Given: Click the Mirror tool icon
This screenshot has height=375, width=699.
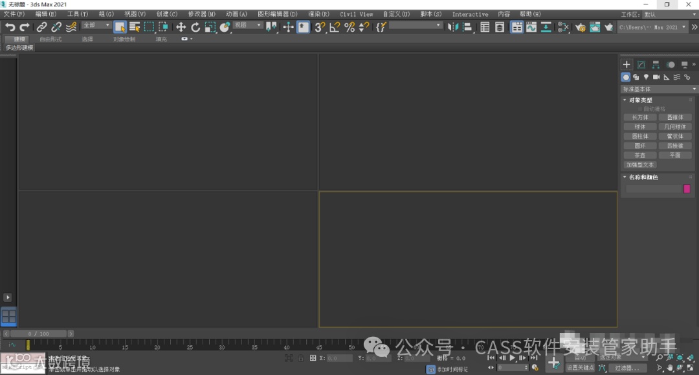Looking at the screenshot, I should 452,27.
